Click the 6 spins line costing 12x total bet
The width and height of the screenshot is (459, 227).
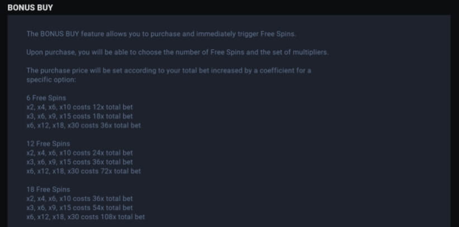pyautogui.click(x=79, y=107)
